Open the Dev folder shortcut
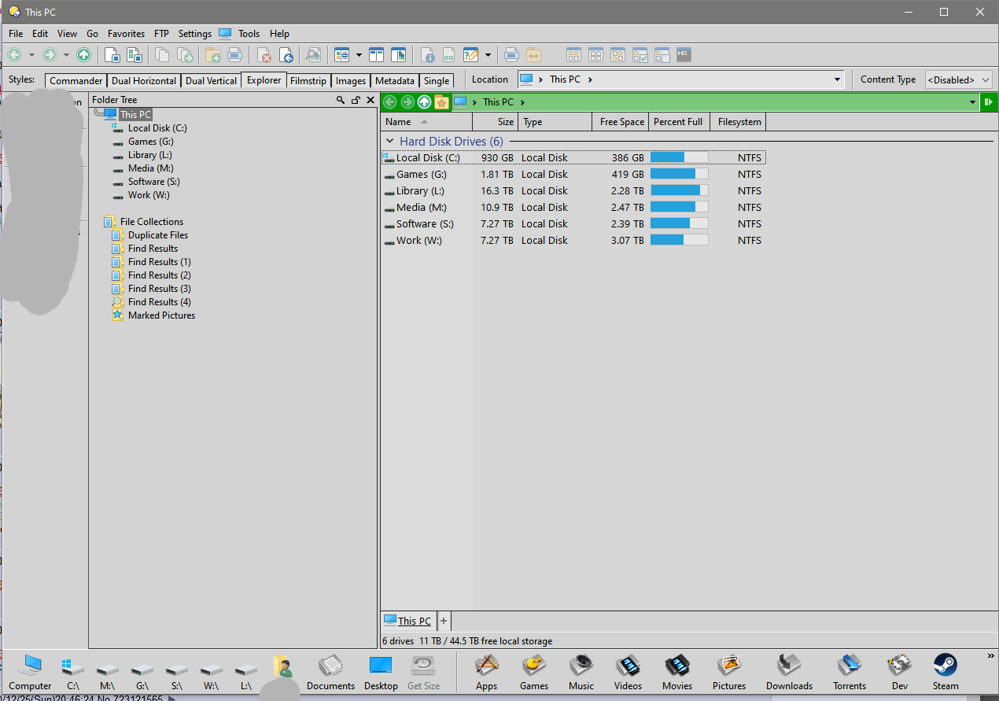This screenshot has width=999, height=701. [899, 673]
